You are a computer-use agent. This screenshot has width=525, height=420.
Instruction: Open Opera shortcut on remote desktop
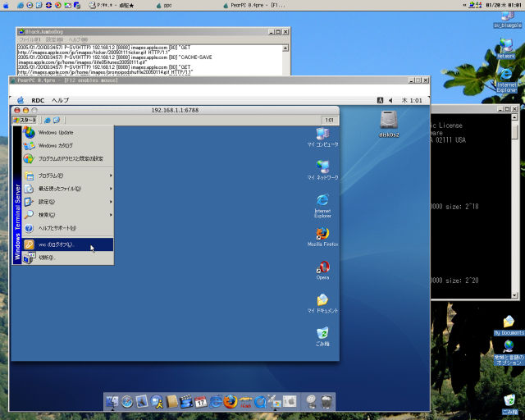coord(322,270)
